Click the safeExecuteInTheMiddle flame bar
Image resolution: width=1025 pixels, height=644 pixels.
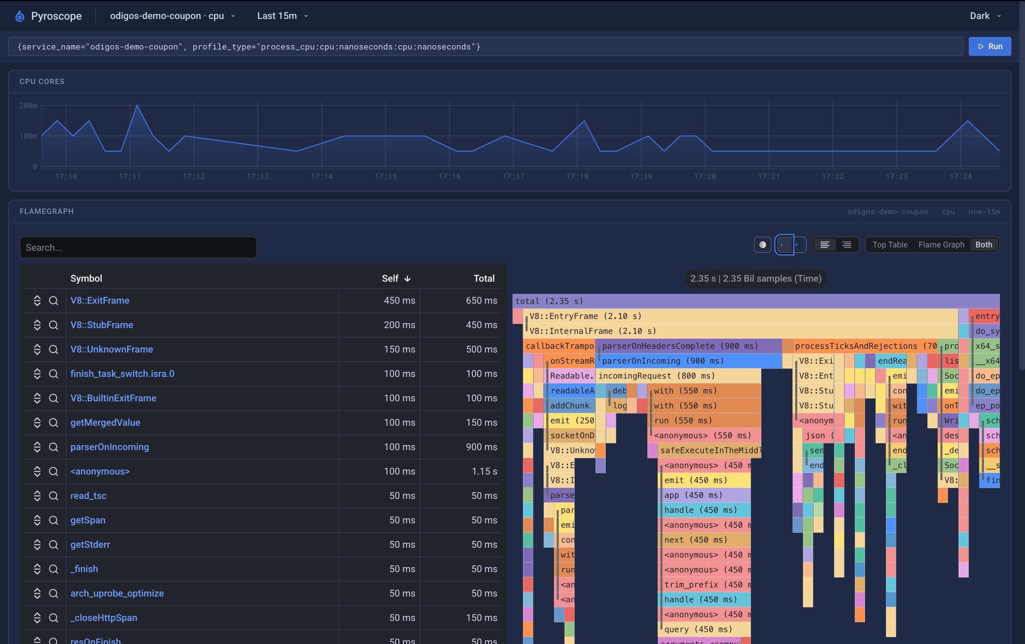tap(709, 450)
